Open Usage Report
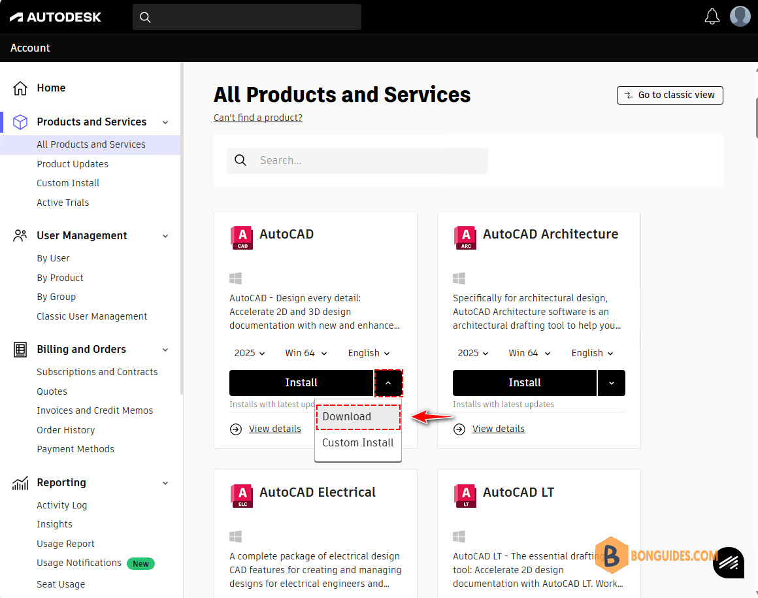This screenshot has height=598, width=758. point(66,544)
